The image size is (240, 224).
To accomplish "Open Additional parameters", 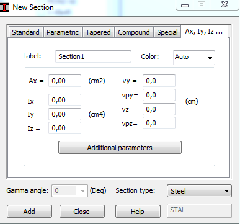I will (x=120, y=148).
